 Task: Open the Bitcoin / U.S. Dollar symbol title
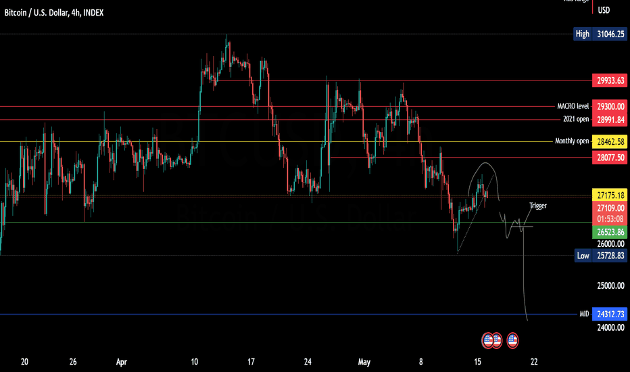click(54, 13)
